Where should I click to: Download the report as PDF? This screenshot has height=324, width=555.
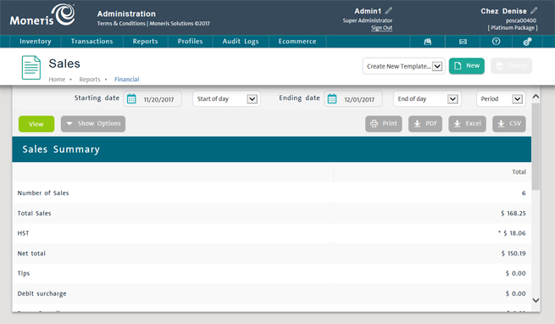[x=425, y=124]
